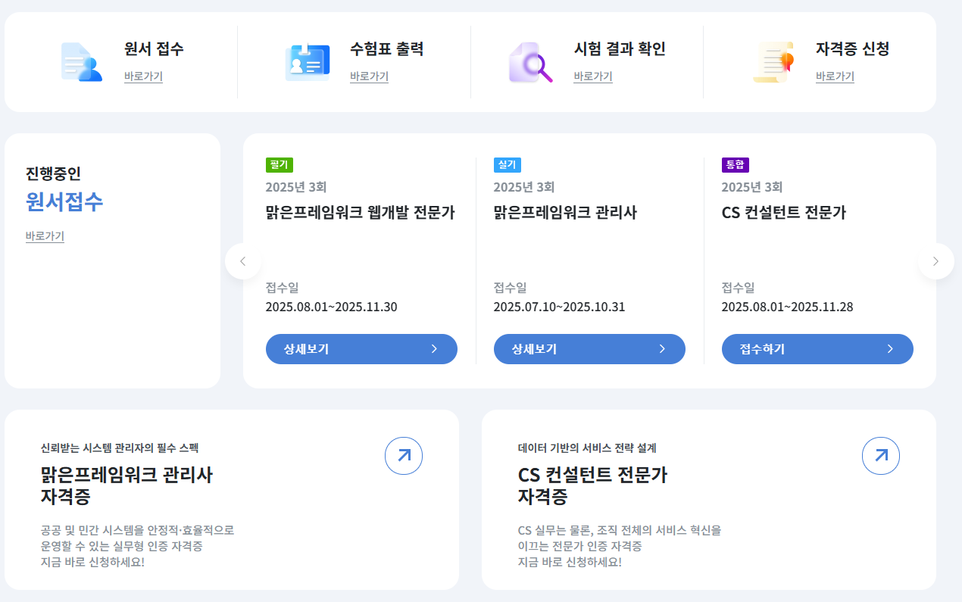The width and height of the screenshot is (962, 602).
Task: Show previous exam cards with left arrow
Action: pos(243,261)
